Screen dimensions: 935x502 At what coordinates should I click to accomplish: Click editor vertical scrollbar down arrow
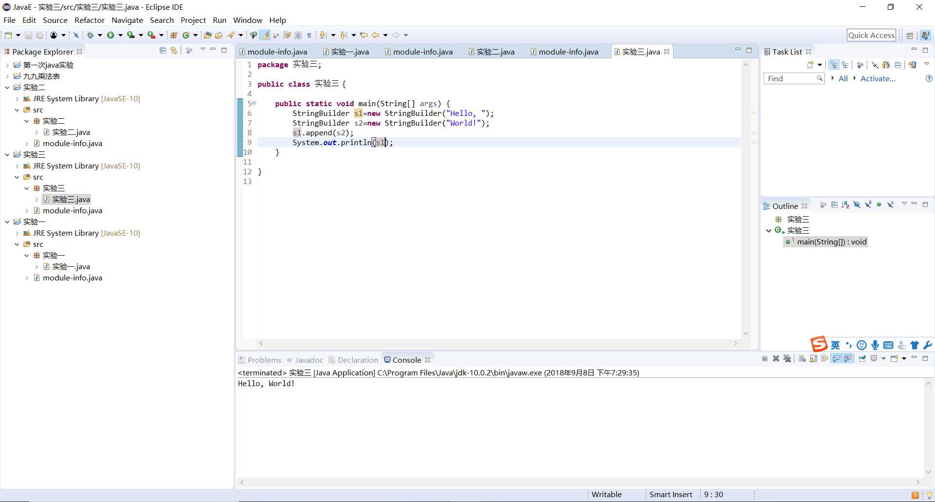coord(746,333)
